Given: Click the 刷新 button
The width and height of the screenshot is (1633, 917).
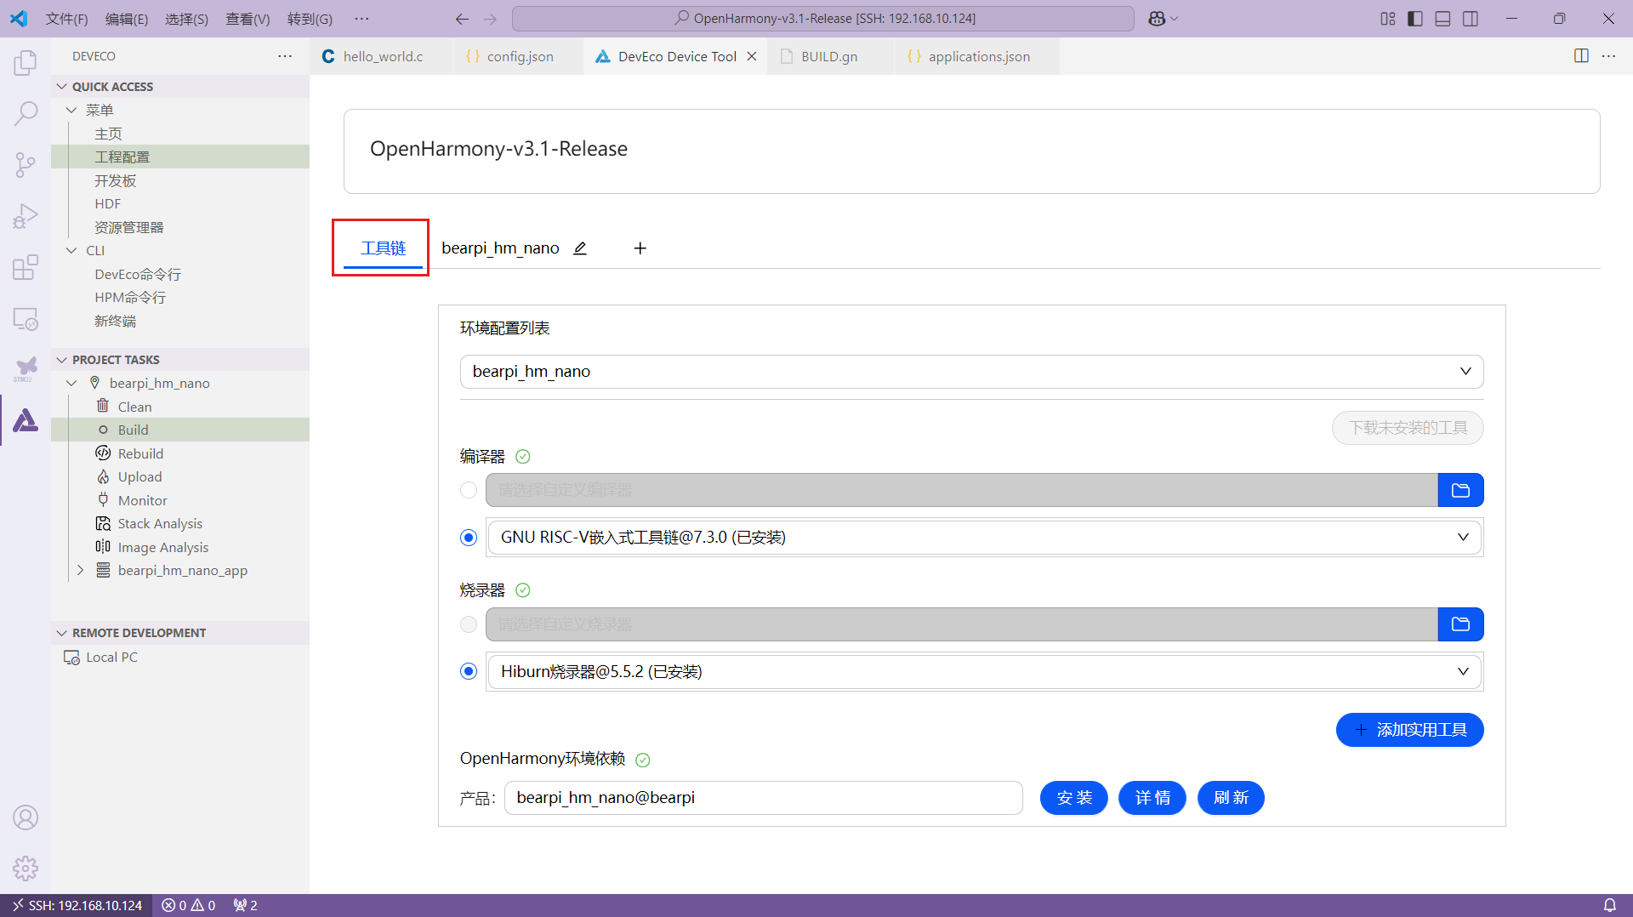Looking at the screenshot, I should point(1231,798).
